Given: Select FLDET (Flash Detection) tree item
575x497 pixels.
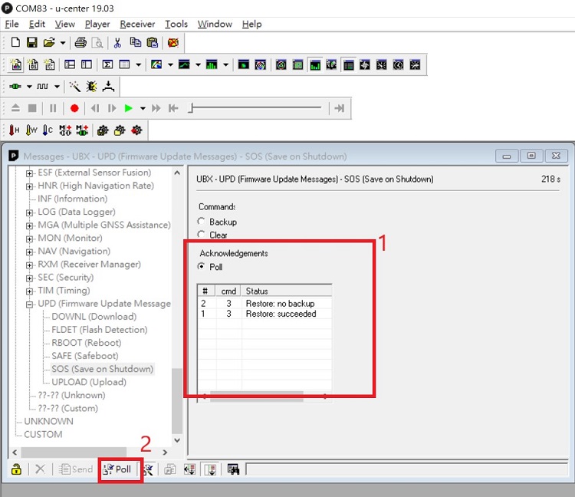Looking at the screenshot, I should (x=100, y=330).
